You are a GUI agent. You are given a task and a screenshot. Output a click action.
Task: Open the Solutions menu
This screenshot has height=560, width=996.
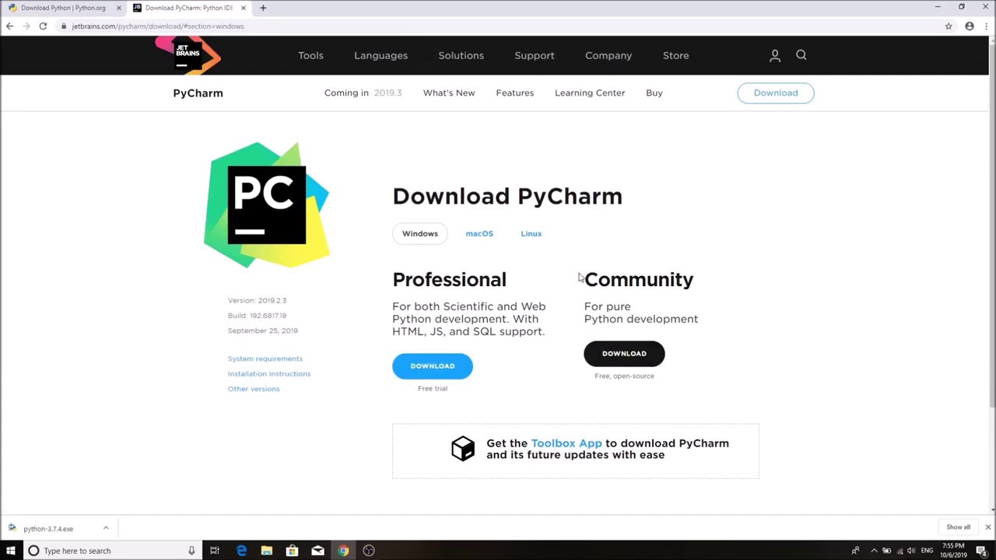[x=461, y=55]
